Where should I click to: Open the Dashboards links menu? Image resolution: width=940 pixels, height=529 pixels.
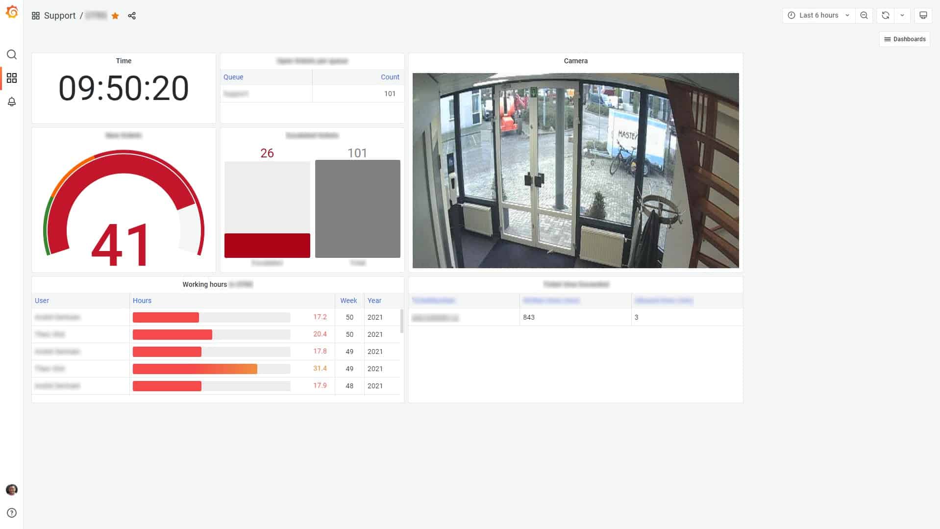[x=904, y=39]
